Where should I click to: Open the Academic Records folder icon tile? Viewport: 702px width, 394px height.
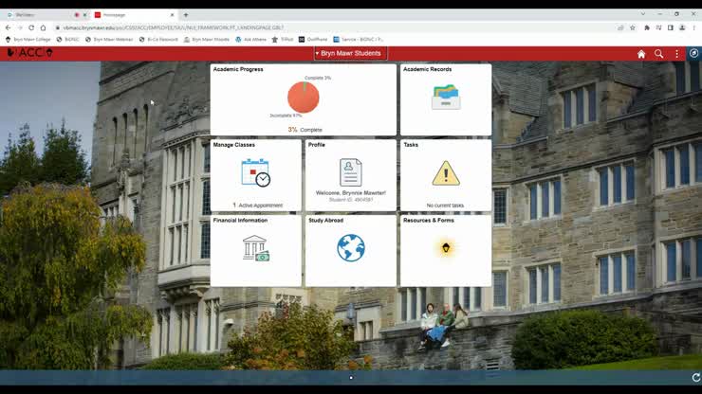(446, 98)
